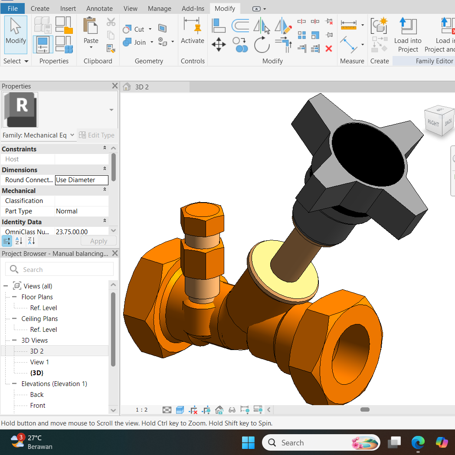Toggle the Properties palette icon
The width and height of the screenshot is (455, 455).
(43, 44)
